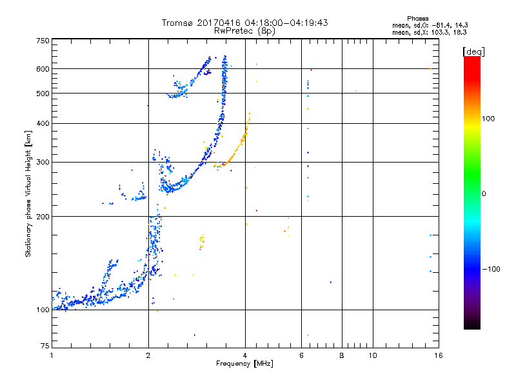
Task: Click the y-axis tick label "75"
Action: coord(45,346)
